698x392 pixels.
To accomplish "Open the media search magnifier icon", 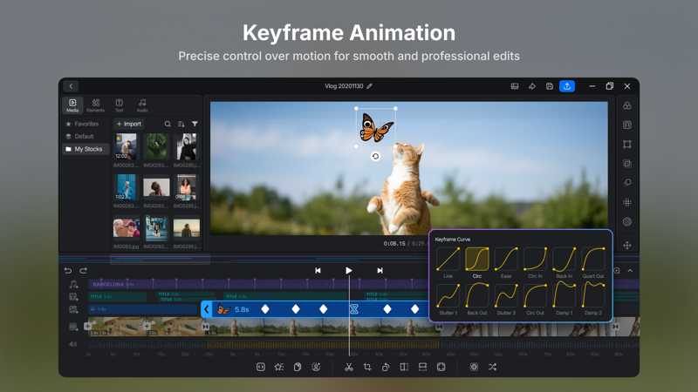I will 168,124.
